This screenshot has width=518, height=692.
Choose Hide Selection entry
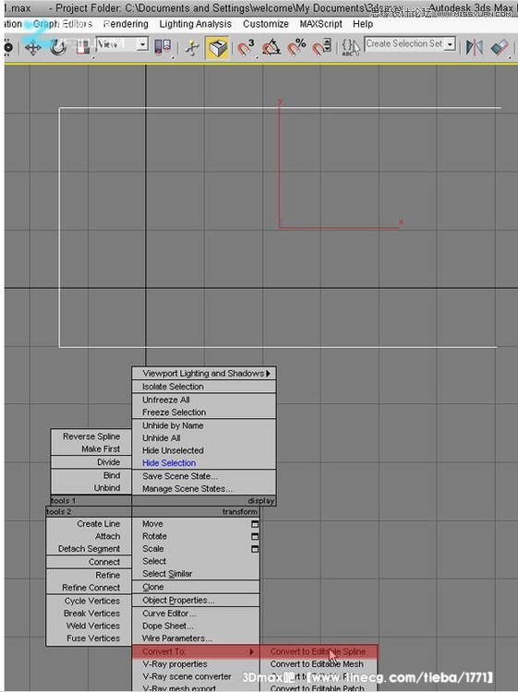pos(204,463)
